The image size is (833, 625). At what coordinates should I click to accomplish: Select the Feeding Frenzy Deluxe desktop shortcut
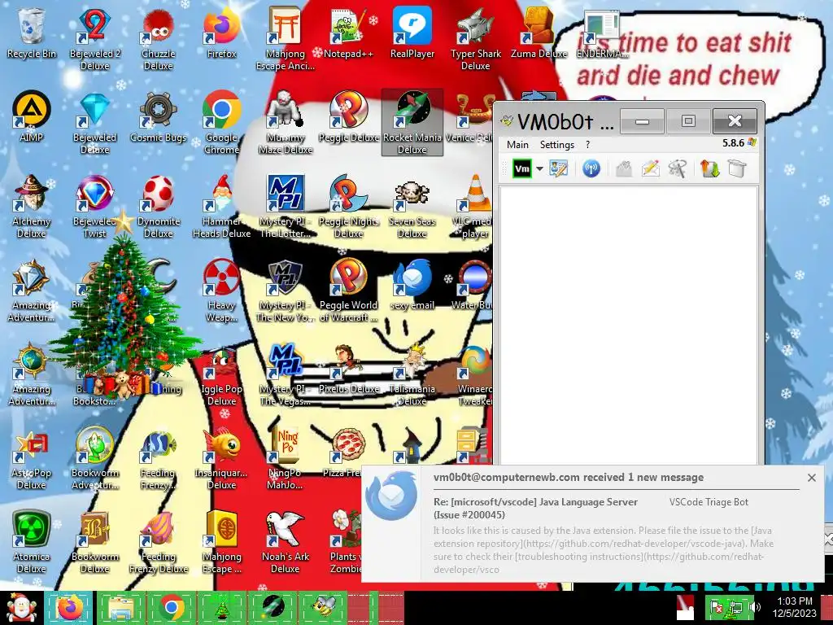pos(159,542)
